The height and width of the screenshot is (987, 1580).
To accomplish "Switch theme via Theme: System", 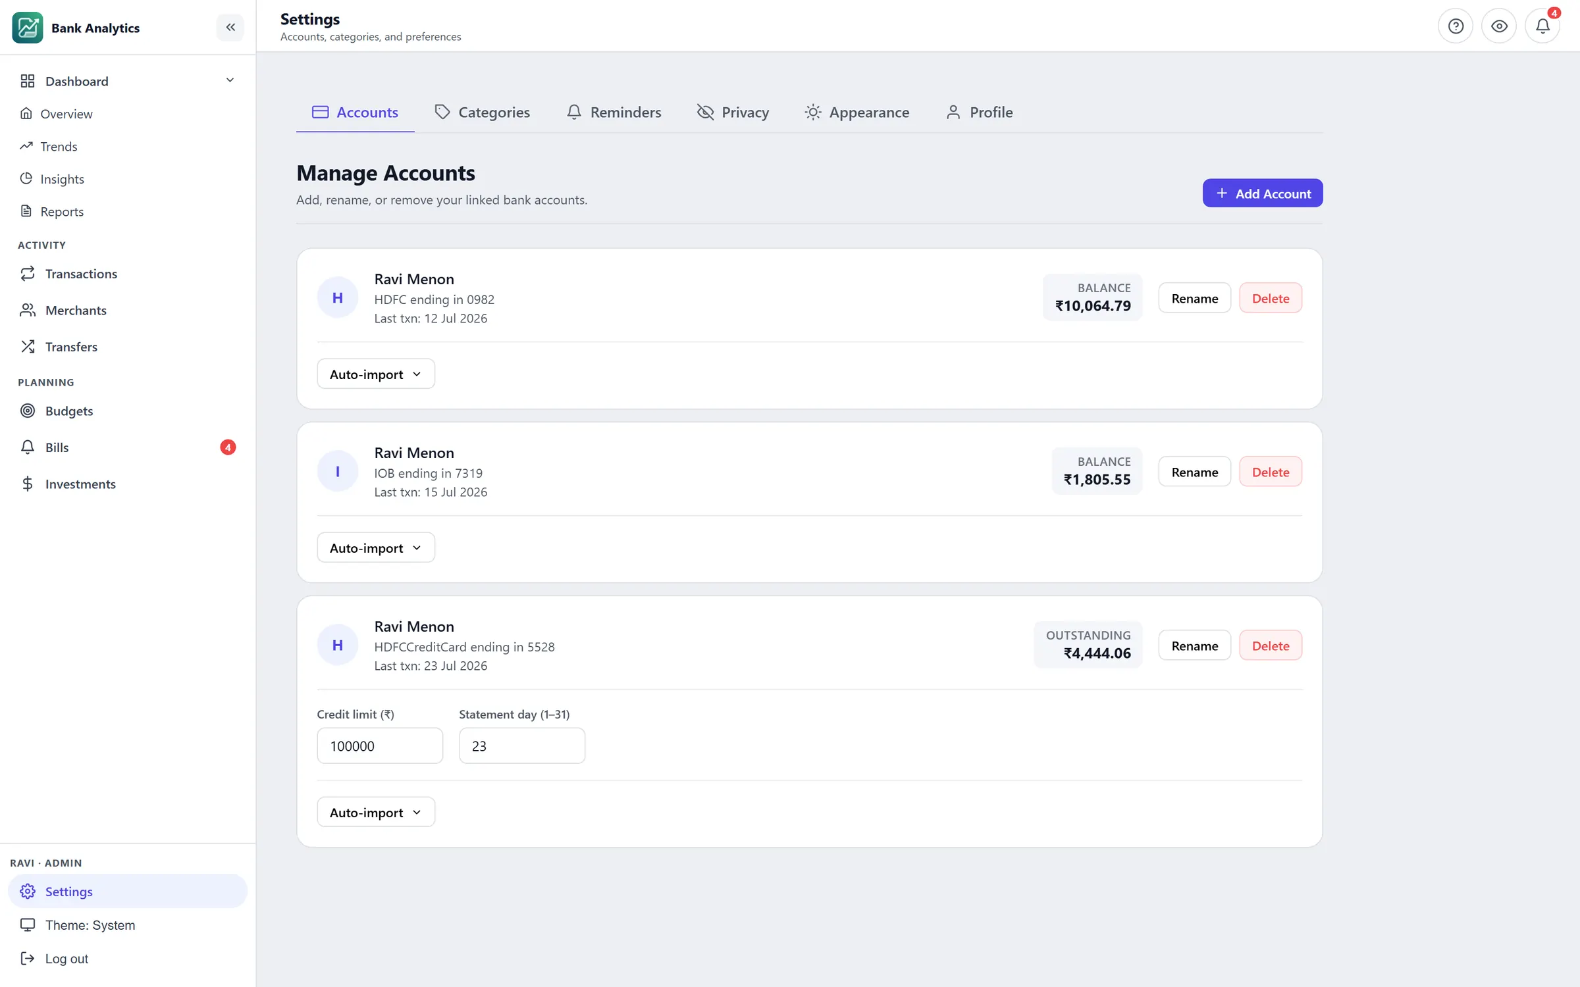I will 128,924.
